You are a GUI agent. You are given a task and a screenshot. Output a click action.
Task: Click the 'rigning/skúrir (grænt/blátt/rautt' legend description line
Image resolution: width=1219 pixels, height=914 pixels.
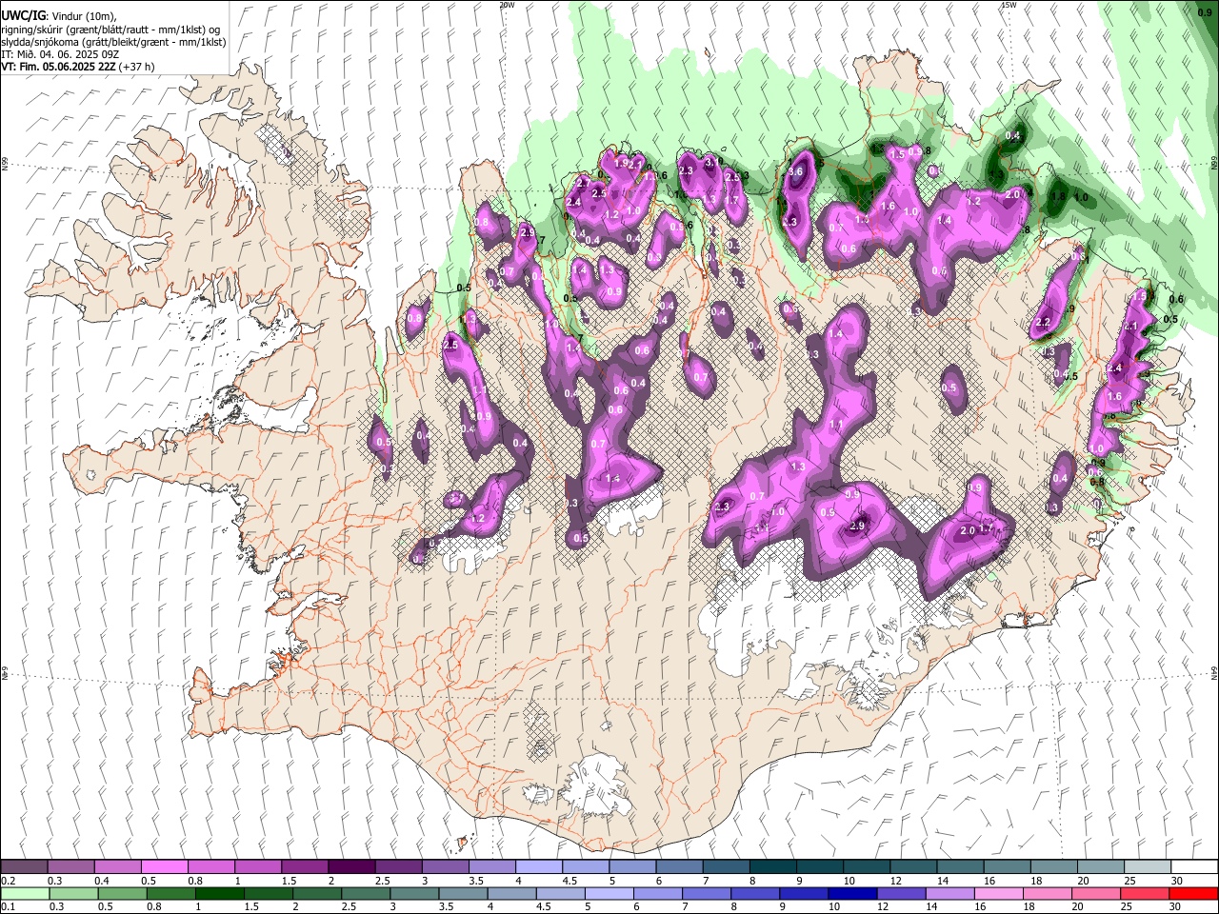(110, 29)
